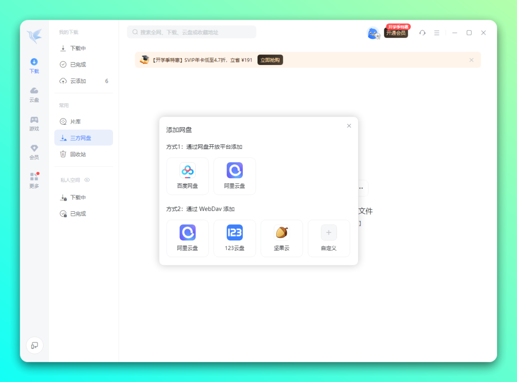517x382 pixels.
Task: Toggle private space visibility eye icon
Action: click(87, 180)
